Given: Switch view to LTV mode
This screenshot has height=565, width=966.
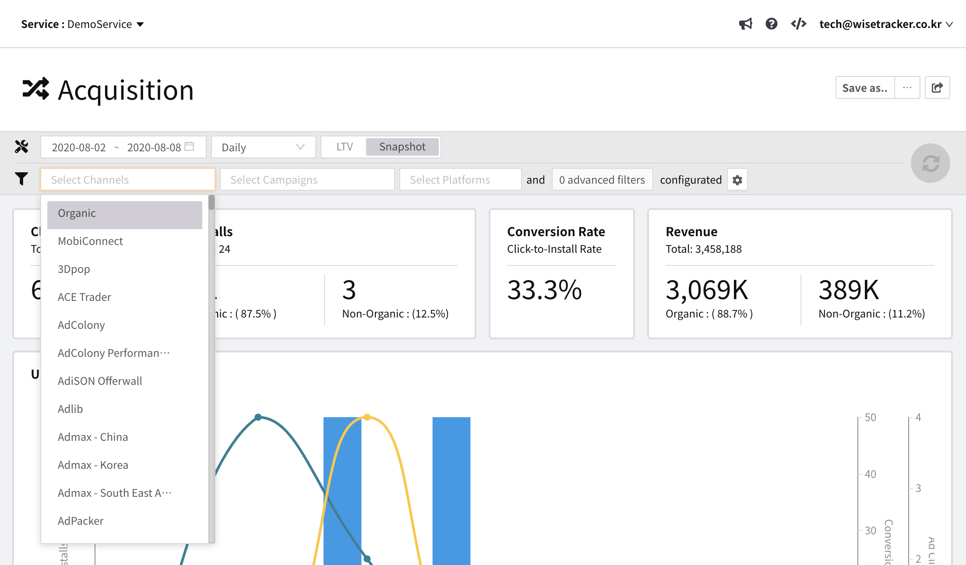Looking at the screenshot, I should point(344,147).
